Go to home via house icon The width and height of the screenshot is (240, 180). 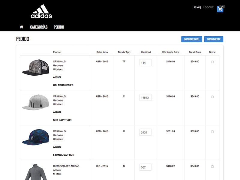pos(22,27)
